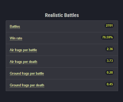Viewport: 123px width, 102px height.
Task: Click the Realistic Battles heading
Action: tap(62, 15)
